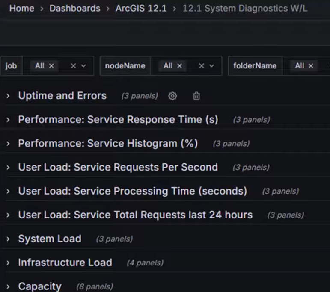Click '(3 panels)' next to System Load
Viewport: 330px width, 292px height.
(114, 239)
